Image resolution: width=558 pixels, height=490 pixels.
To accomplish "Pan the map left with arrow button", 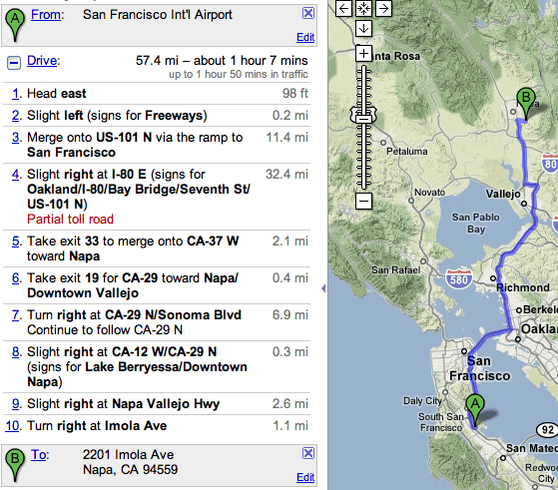I will (x=343, y=8).
